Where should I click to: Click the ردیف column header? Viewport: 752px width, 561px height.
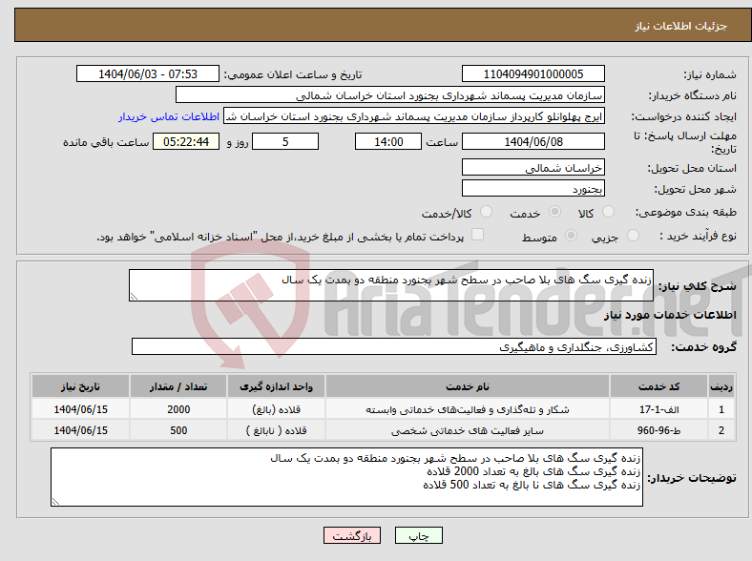pos(721,386)
